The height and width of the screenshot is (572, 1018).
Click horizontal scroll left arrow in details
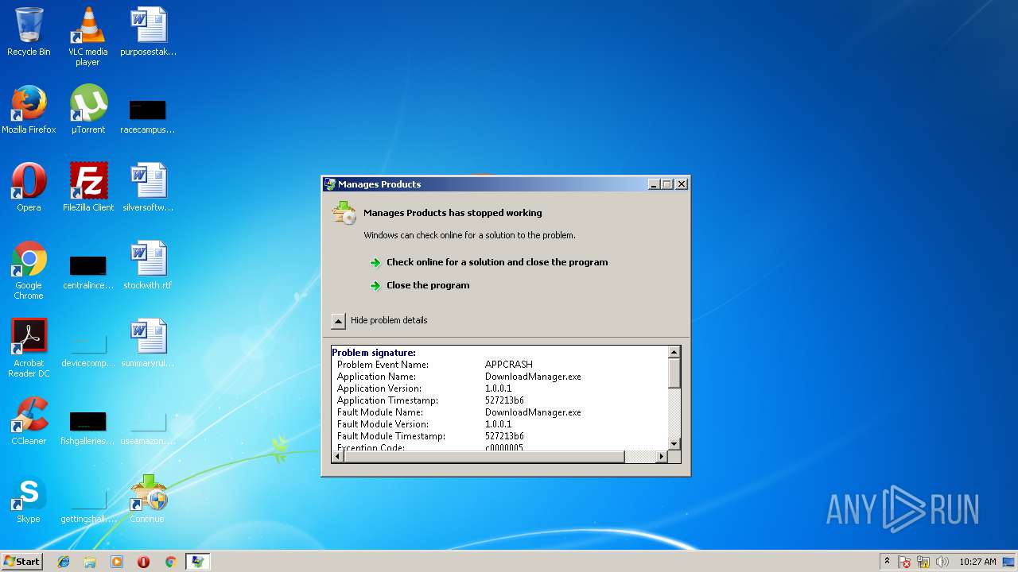pos(337,456)
